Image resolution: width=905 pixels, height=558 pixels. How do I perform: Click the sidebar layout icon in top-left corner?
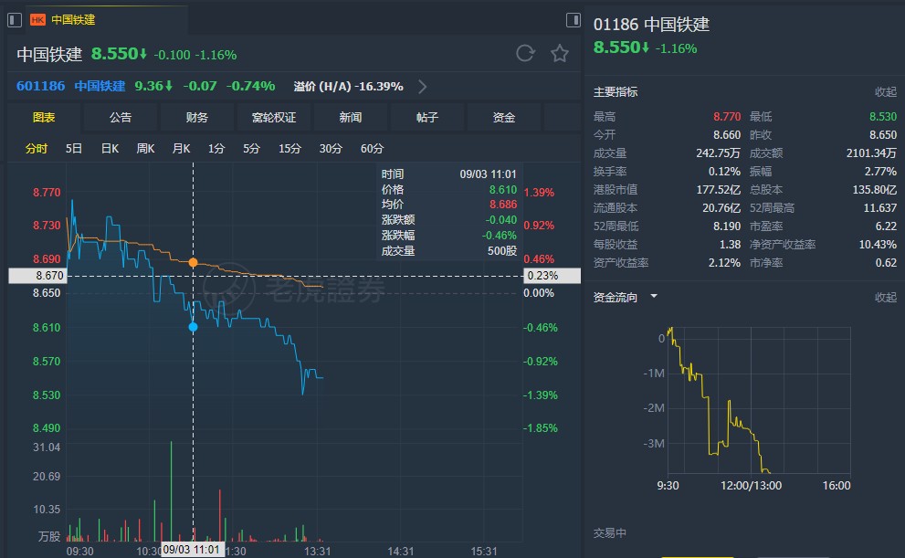point(14,19)
